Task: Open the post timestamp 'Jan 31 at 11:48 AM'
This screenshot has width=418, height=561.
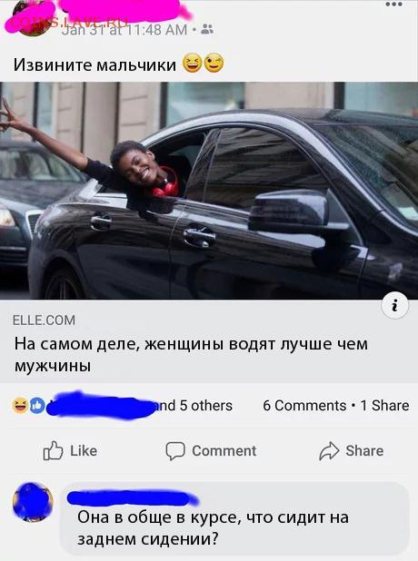Action: coord(124,30)
